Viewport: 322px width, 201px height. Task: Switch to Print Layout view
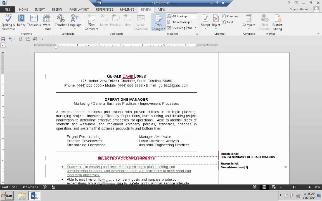[x=264, y=187]
